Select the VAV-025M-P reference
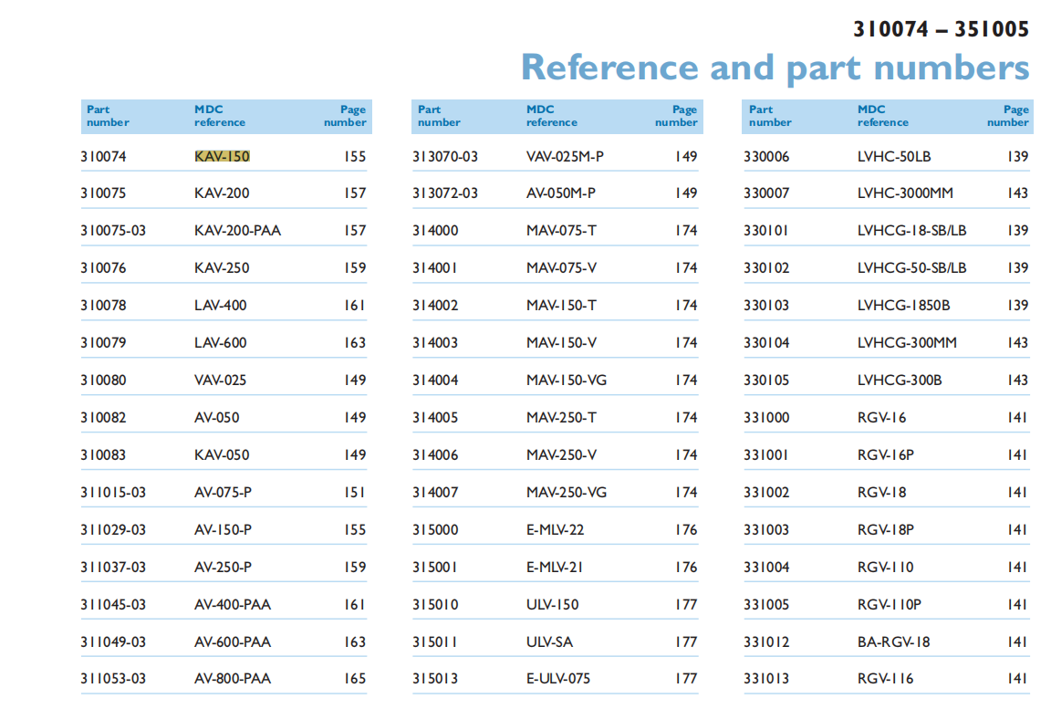The image size is (1051, 709). [565, 156]
